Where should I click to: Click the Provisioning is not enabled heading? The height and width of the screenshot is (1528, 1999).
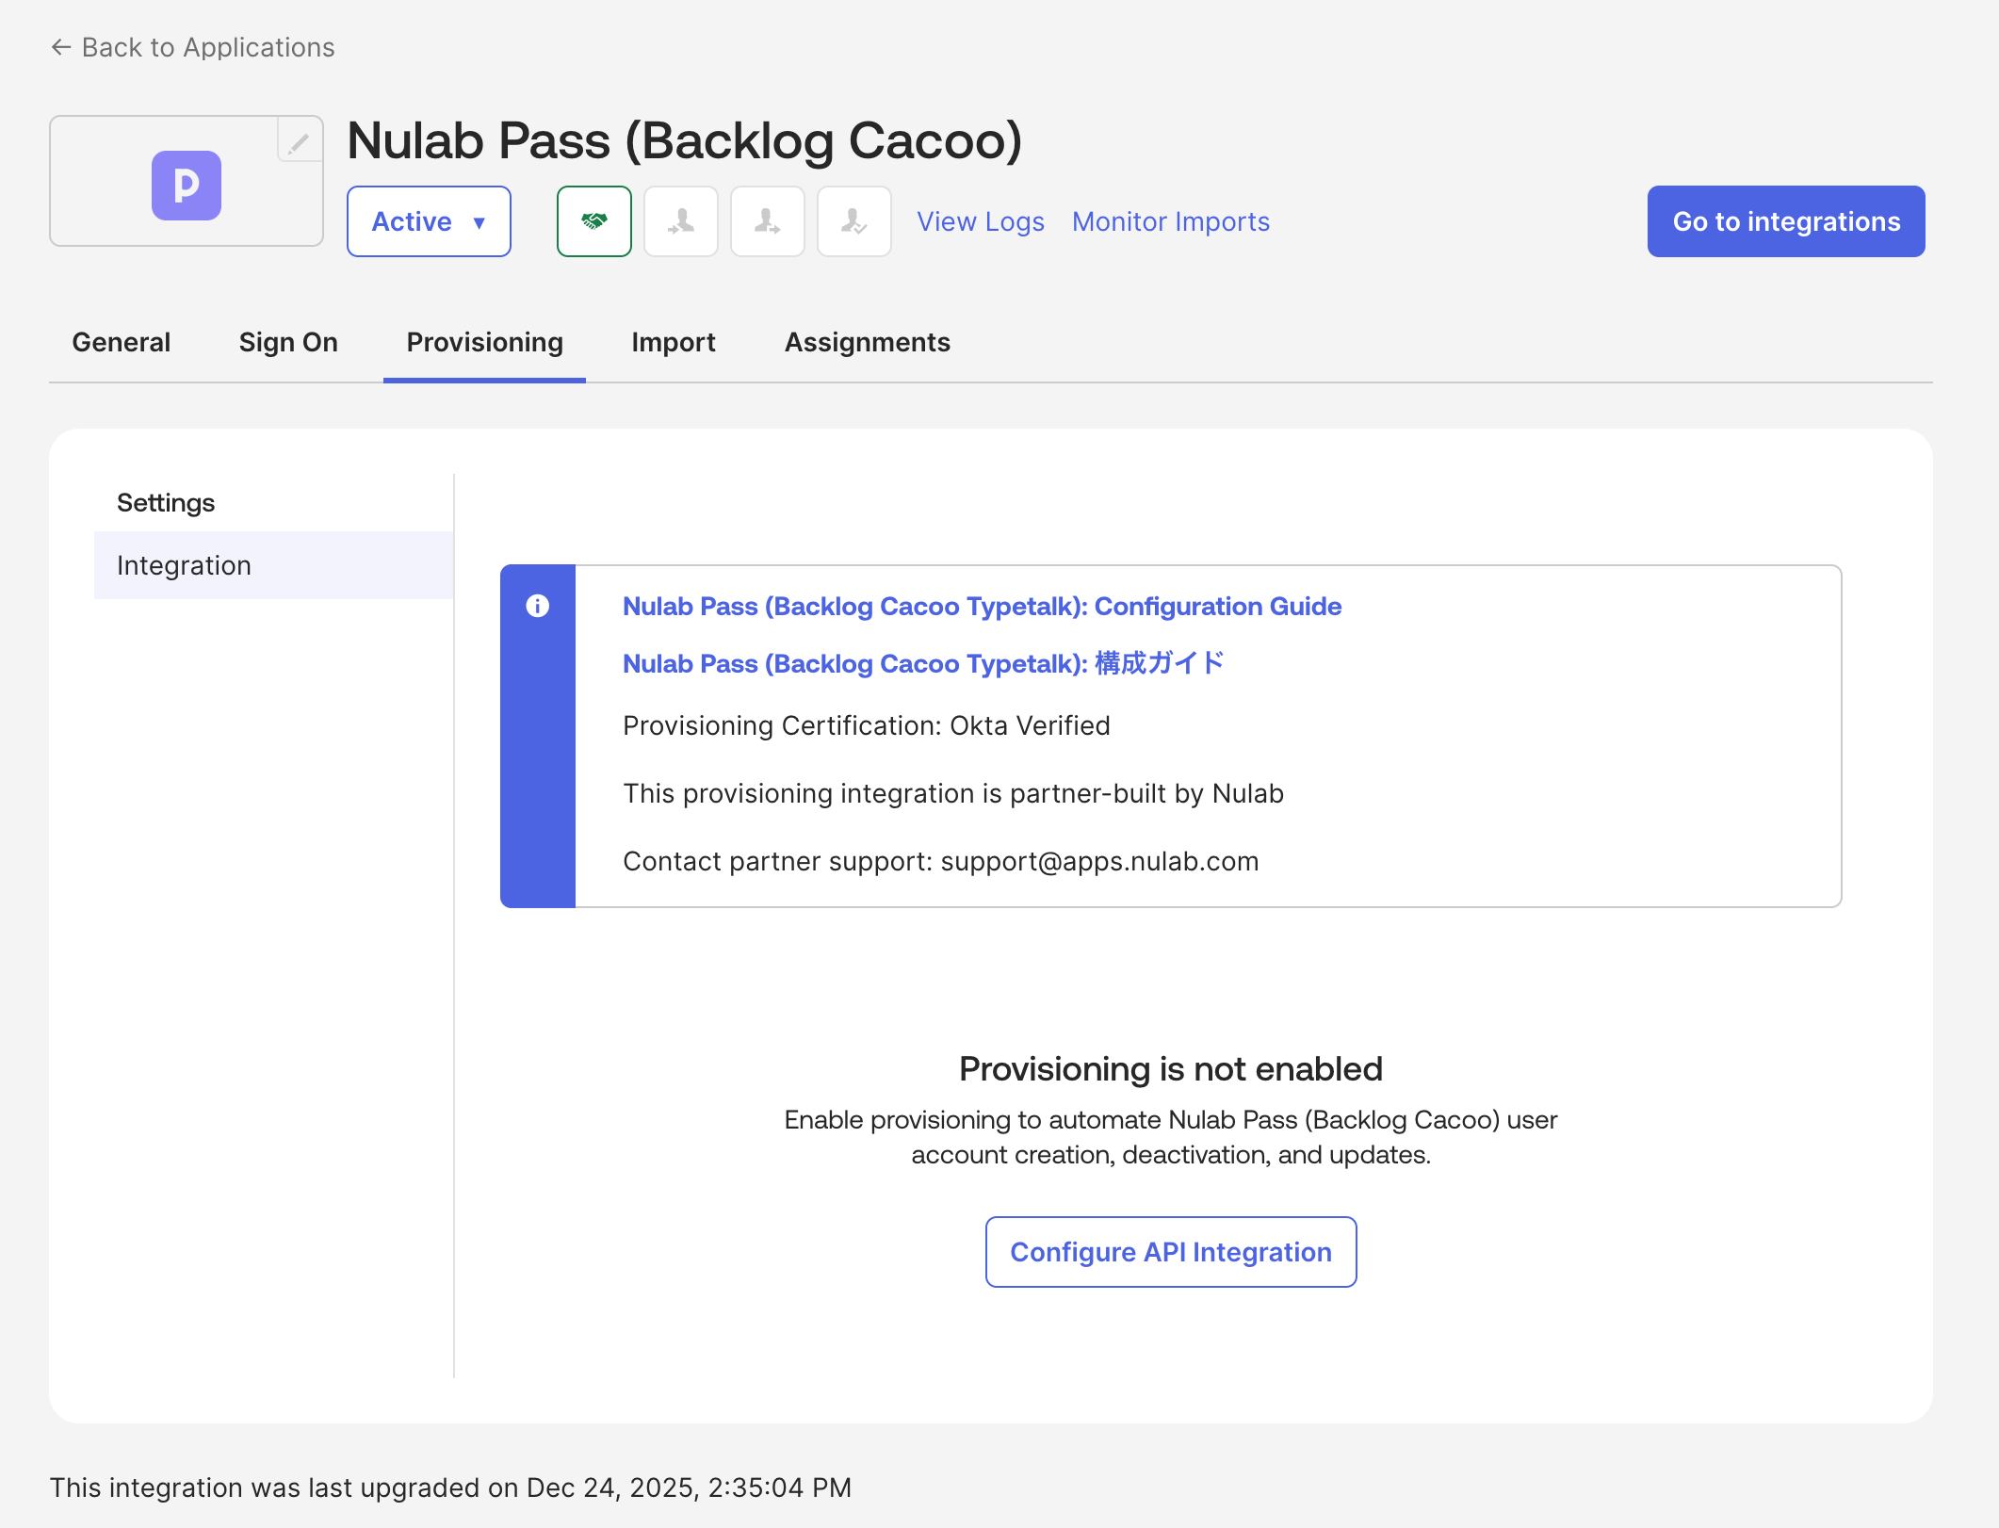(x=1171, y=1069)
